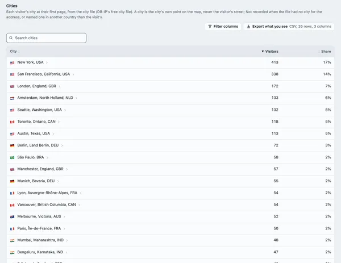Expand the Toronto, Ontario row chevron
Image resolution: width=341 pixels, height=263 pixels.
(59, 122)
